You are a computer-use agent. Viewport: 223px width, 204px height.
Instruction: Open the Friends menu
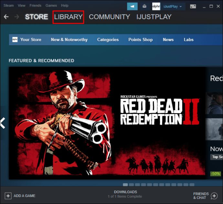coord(36,5)
